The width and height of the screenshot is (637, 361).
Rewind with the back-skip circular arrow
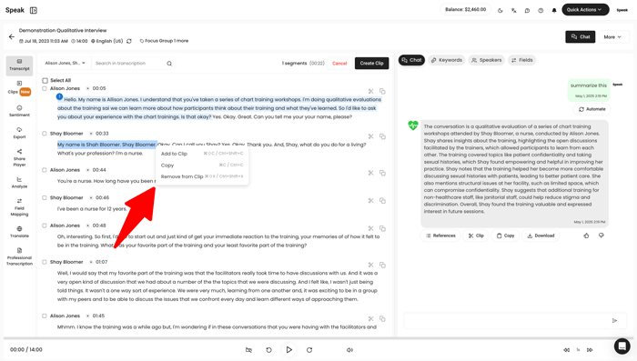tap(269, 350)
